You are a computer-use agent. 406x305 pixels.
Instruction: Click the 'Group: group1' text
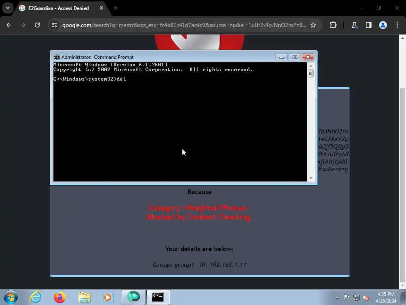[174, 265]
